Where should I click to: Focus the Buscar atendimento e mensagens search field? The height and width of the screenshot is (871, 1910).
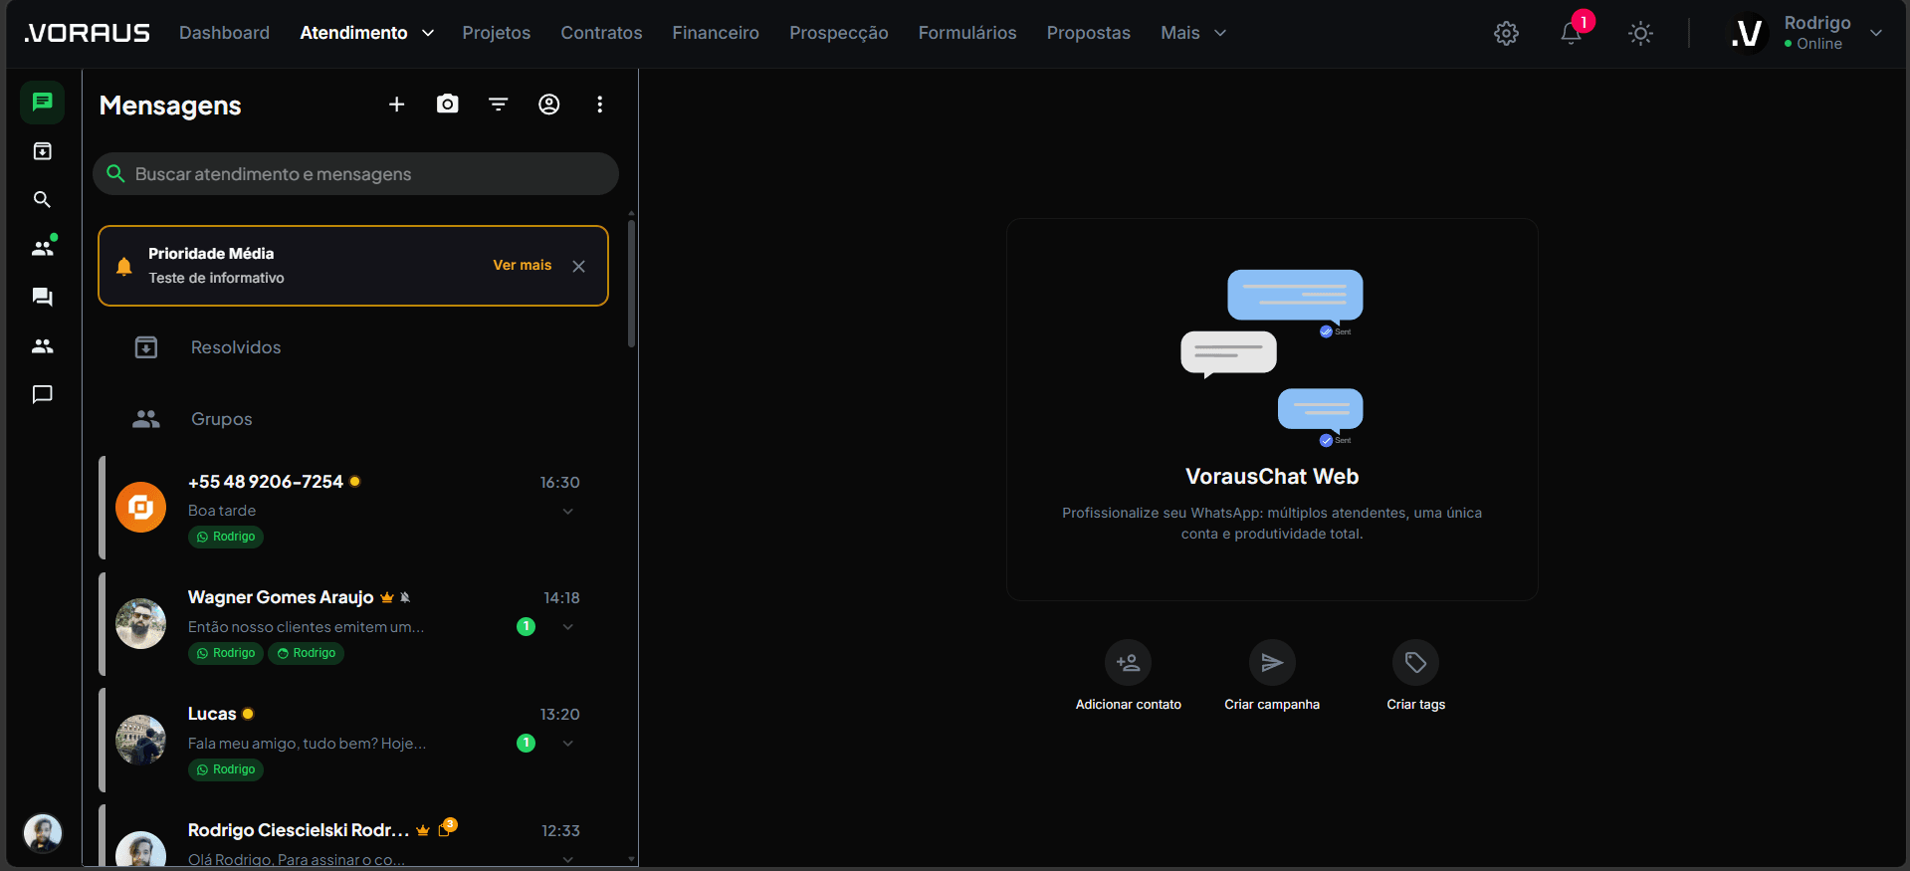coord(355,174)
